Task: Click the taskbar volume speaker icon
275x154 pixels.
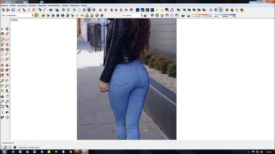Action: pyautogui.click(x=262, y=152)
